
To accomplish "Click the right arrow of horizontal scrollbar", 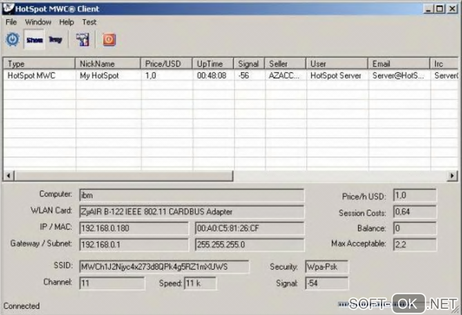I will [x=452, y=176].
